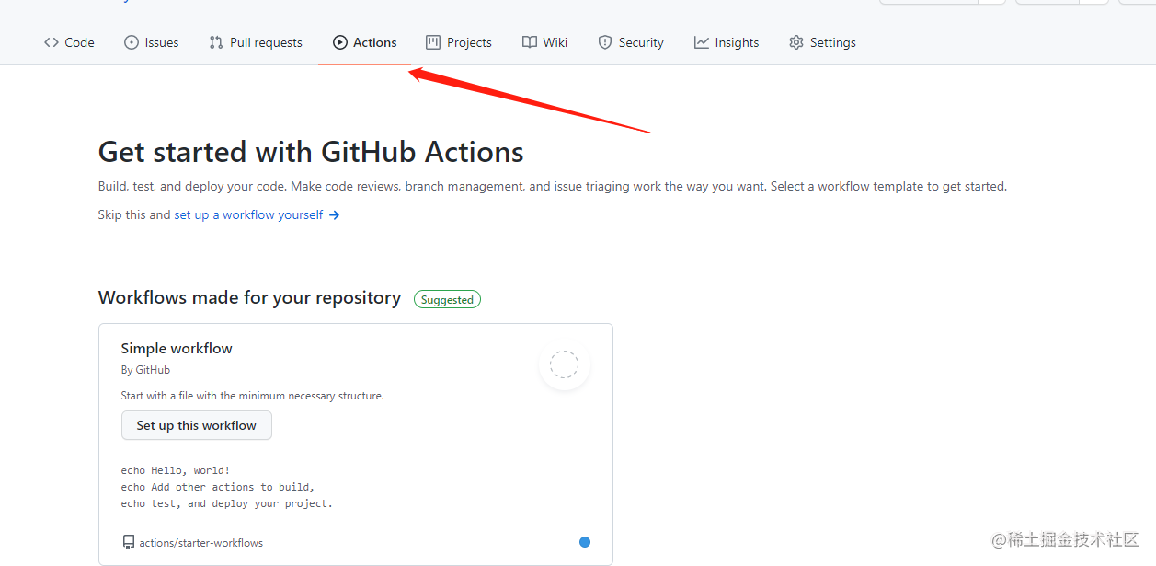Switch to the Projects tab

(459, 42)
